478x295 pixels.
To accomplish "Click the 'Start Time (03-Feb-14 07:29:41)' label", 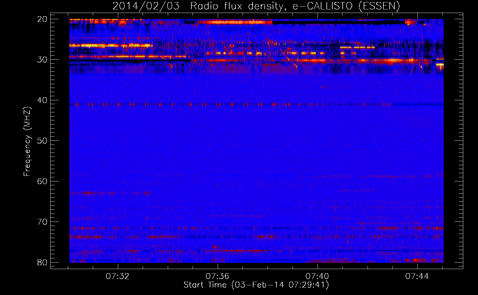I will [x=256, y=285].
